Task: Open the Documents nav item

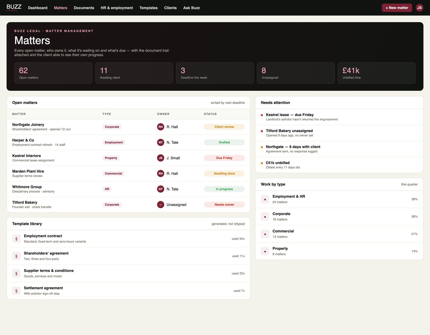Action: [84, 8]
